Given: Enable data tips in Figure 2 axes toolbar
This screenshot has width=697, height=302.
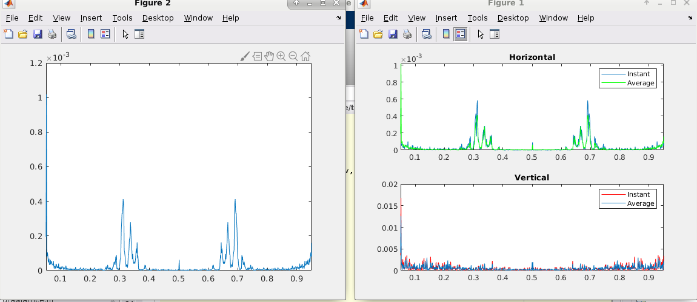Looking at the screenshot, I should 257,56.
